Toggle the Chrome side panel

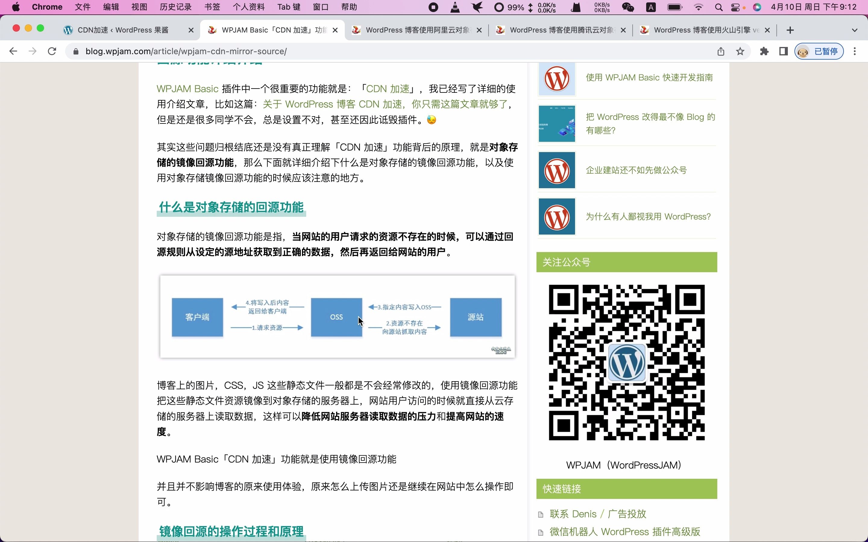784,51
